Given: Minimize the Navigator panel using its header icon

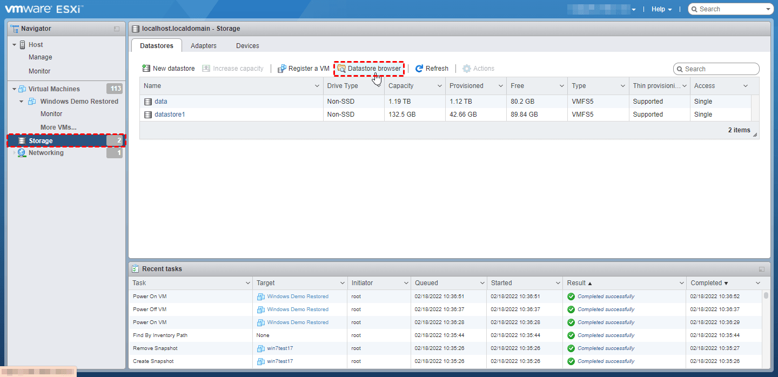Looking at the screenshot, I should coord(117,29).
